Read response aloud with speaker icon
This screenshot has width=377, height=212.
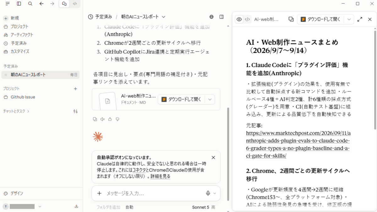102,119
